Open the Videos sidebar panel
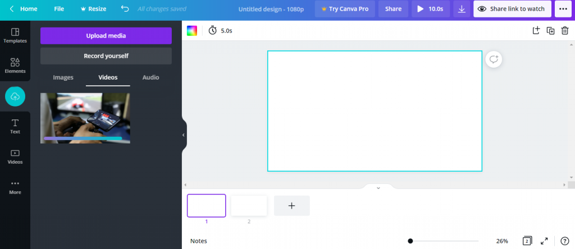 point(15,156)
